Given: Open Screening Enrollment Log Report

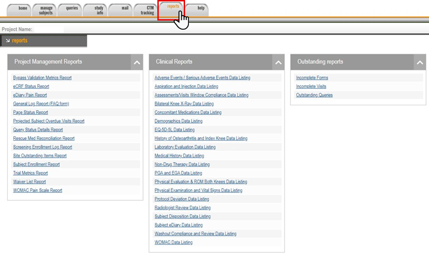Looking at the screenshot, I should point(43,147).
